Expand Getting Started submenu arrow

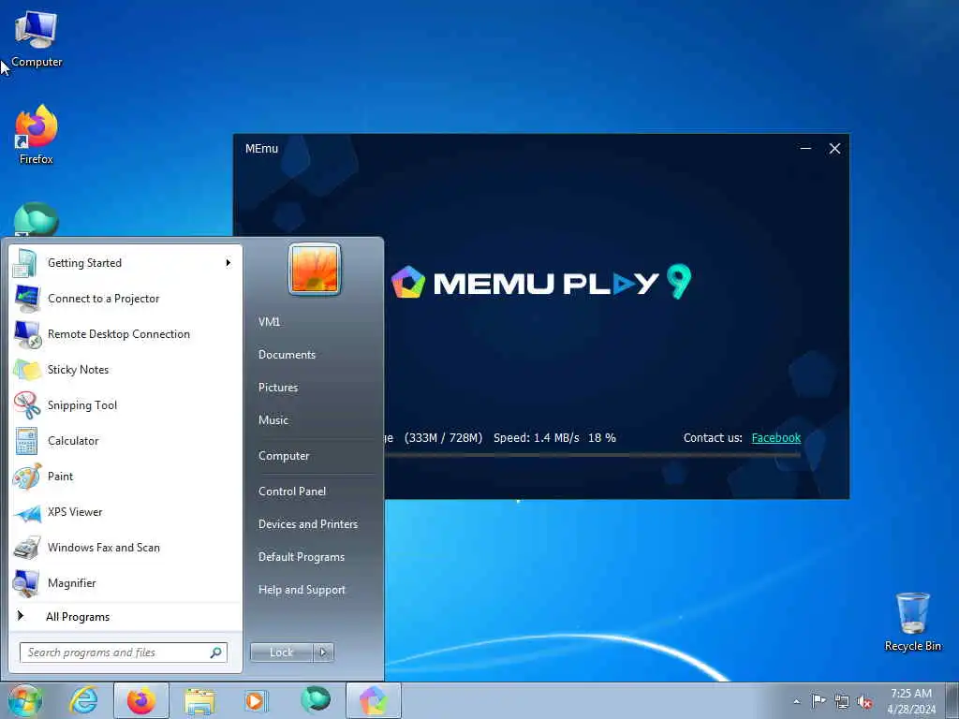coord(229,263)
